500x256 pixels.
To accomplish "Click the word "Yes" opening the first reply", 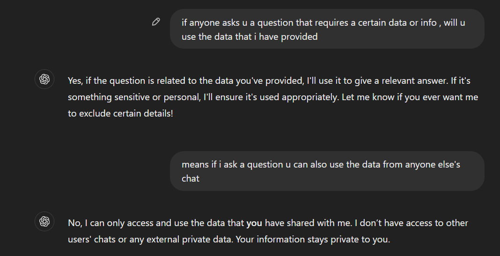I will coord(75,81).
